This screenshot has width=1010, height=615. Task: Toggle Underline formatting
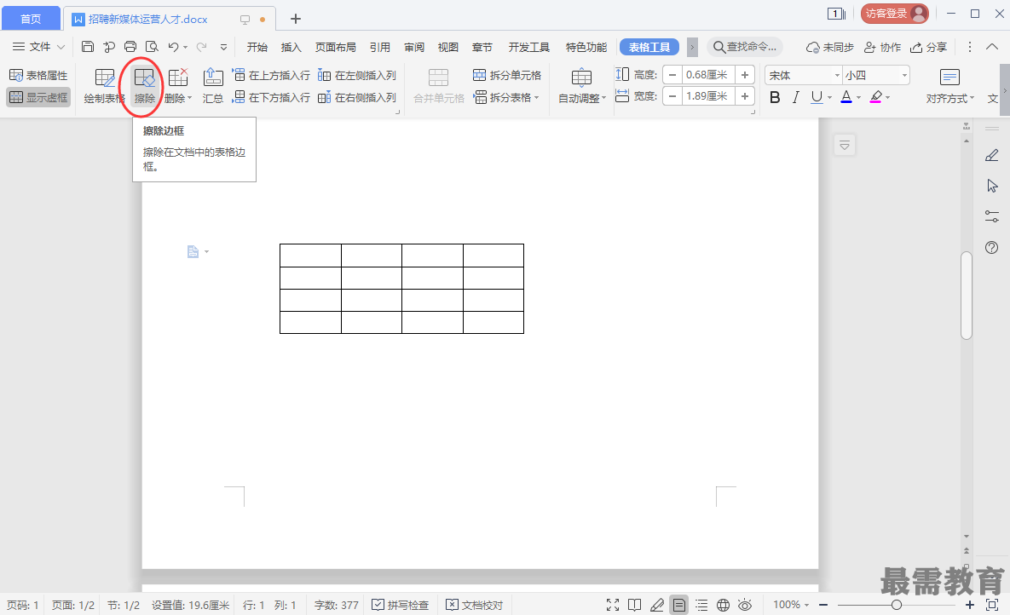coord(817,97)
